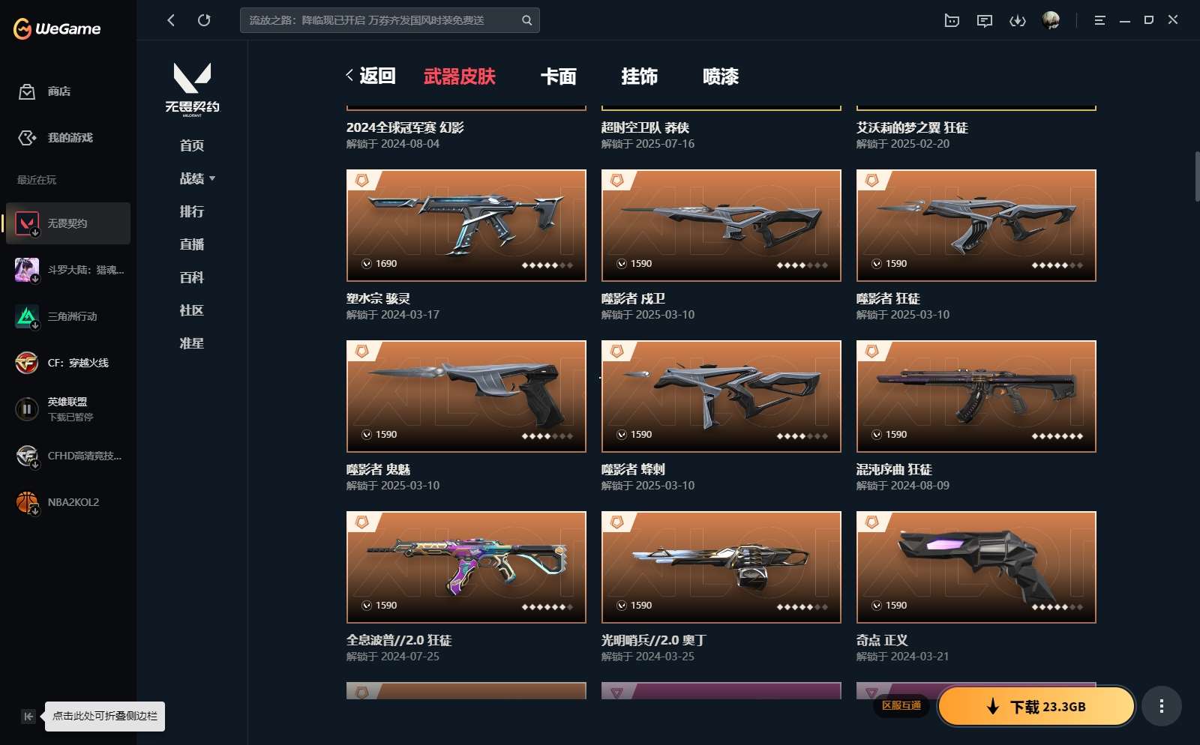
Task: Open the three-dot more options button
Action: 1161,706
